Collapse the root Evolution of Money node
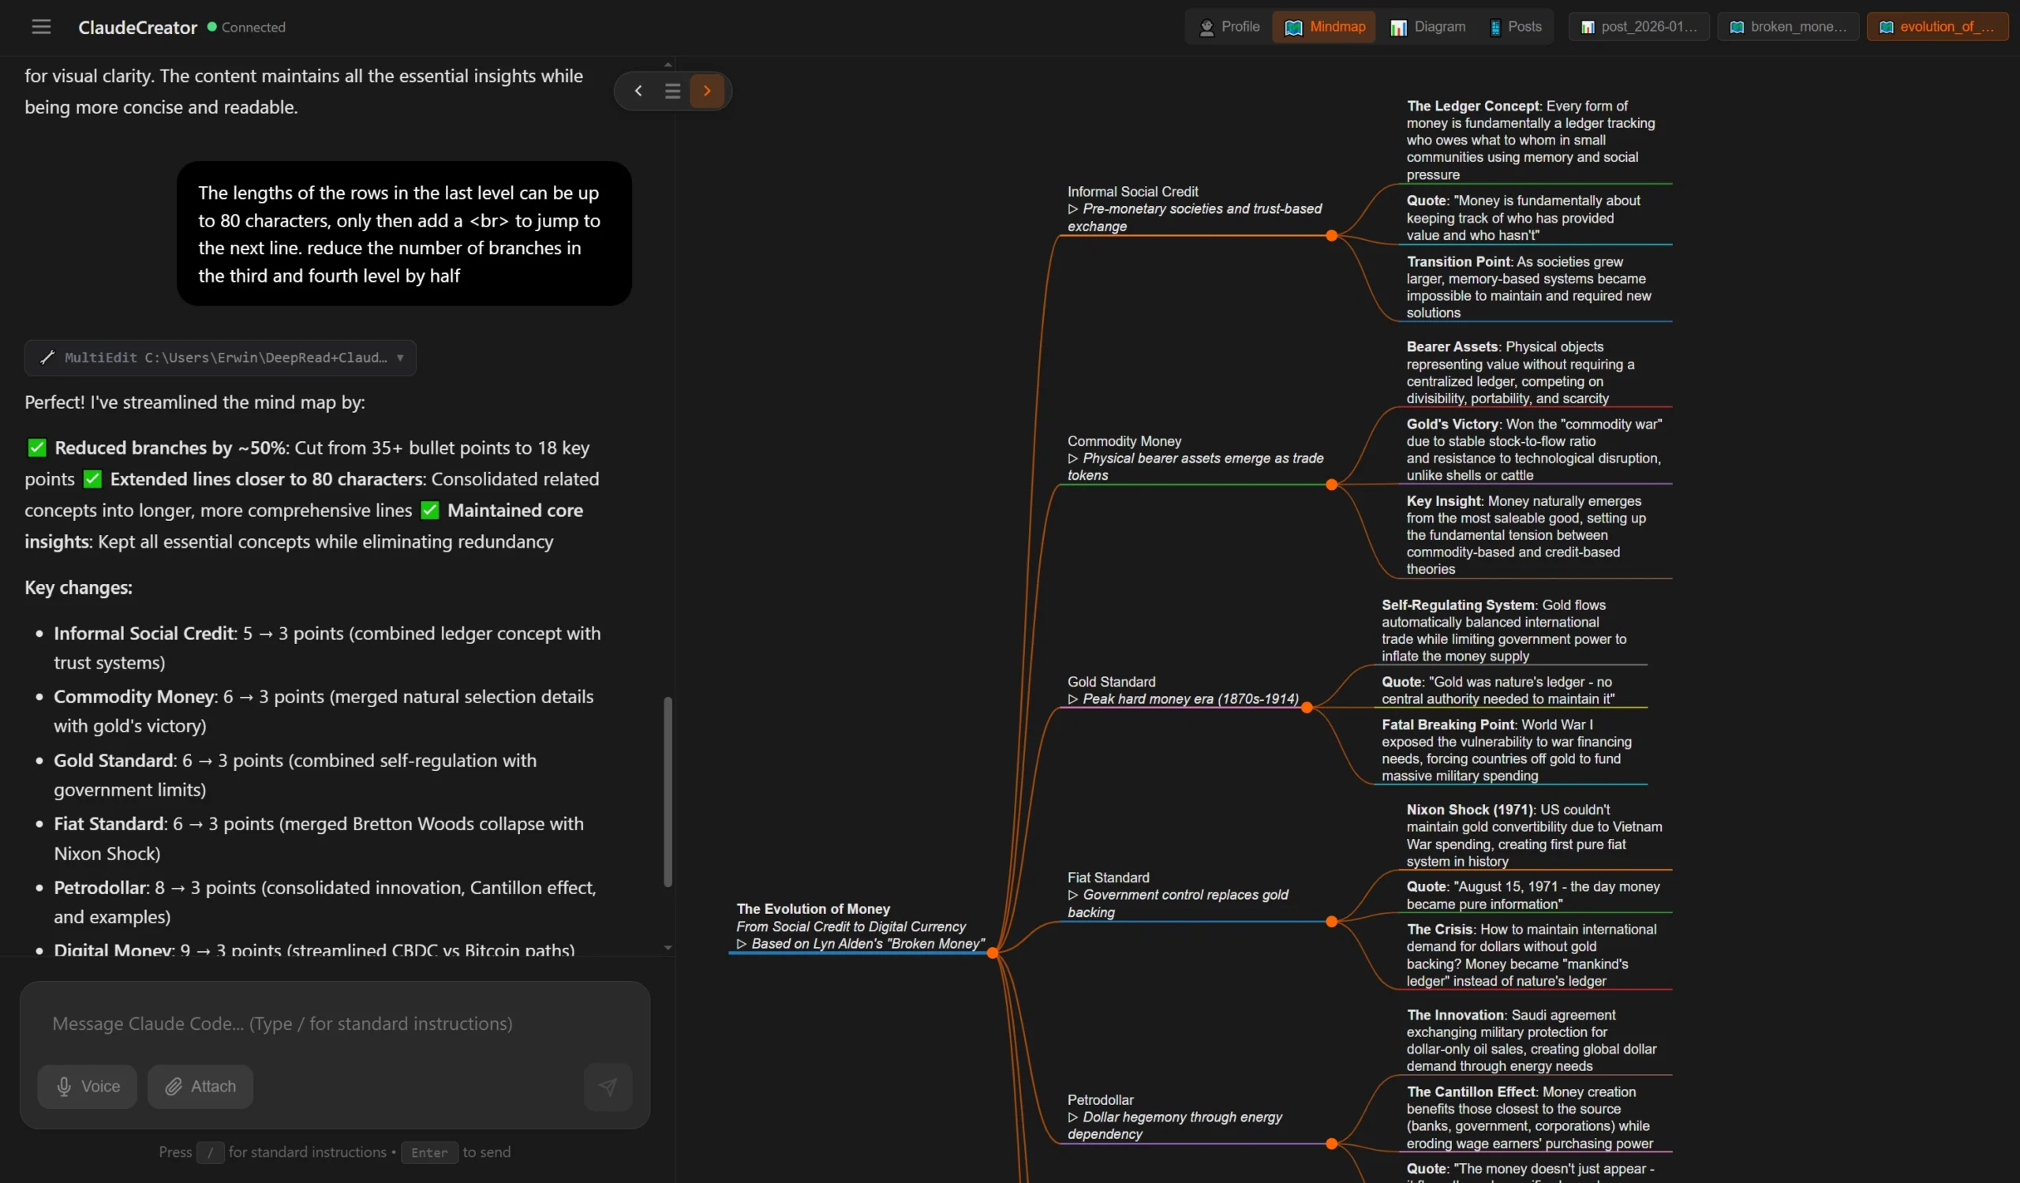The image size is (2020, 1183). pyautogui.click(x=993, y=953)
